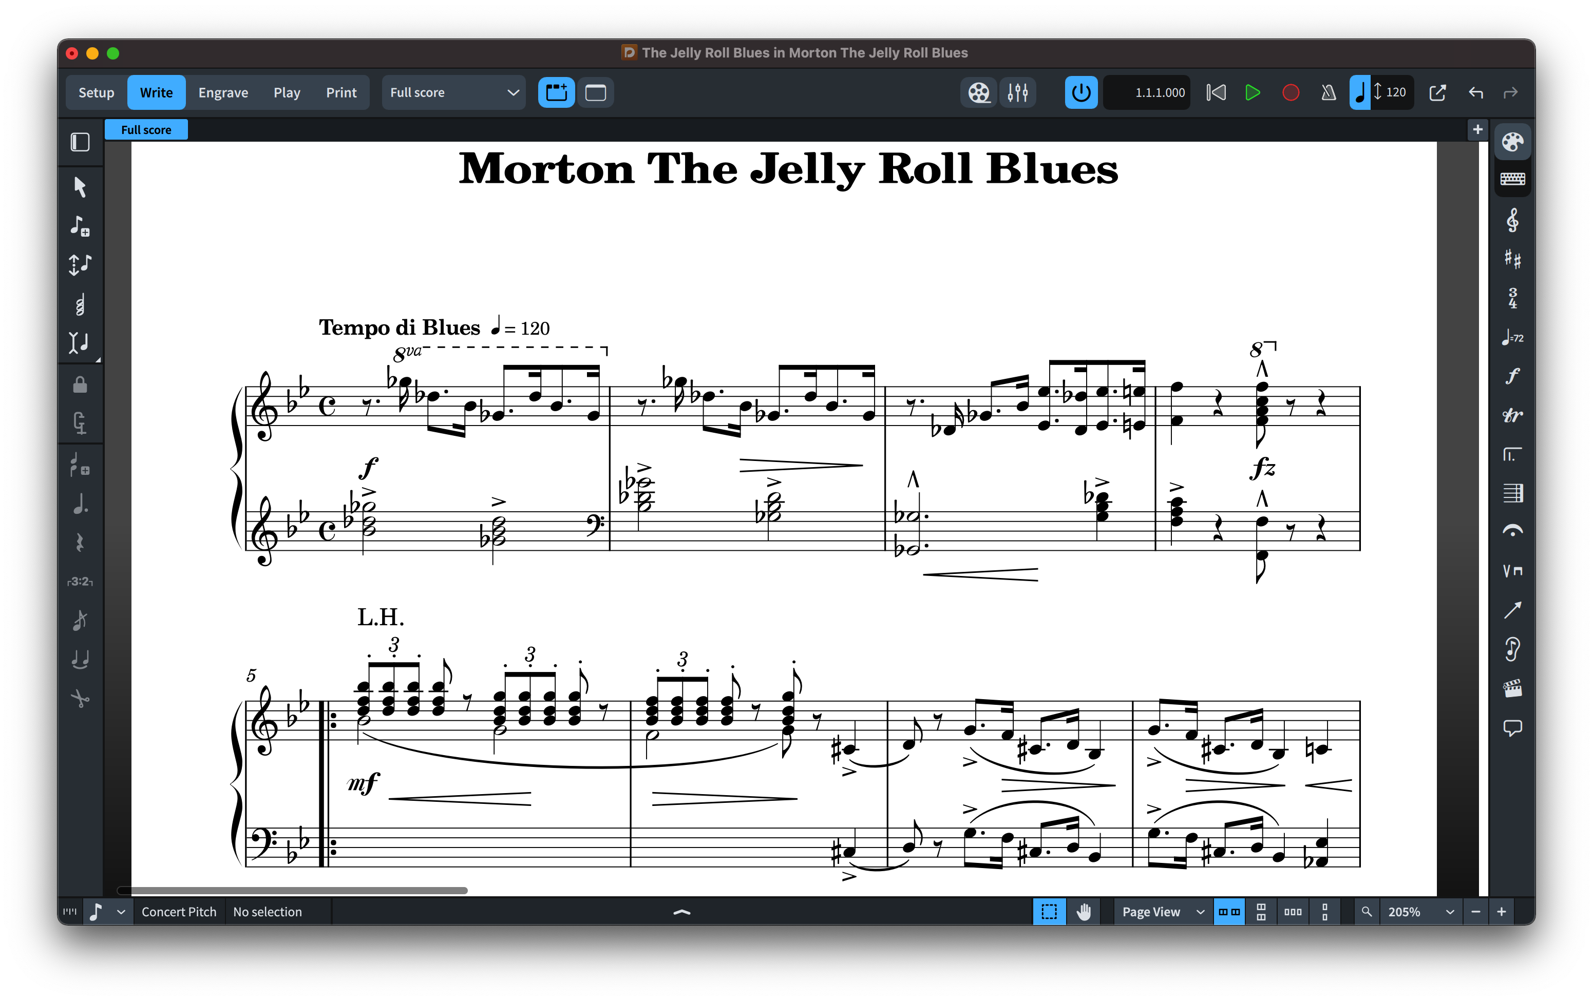This screenshot has height=1001, width=1593.
Task: Choose the Select arrow tool
Action: click(80, 187)
